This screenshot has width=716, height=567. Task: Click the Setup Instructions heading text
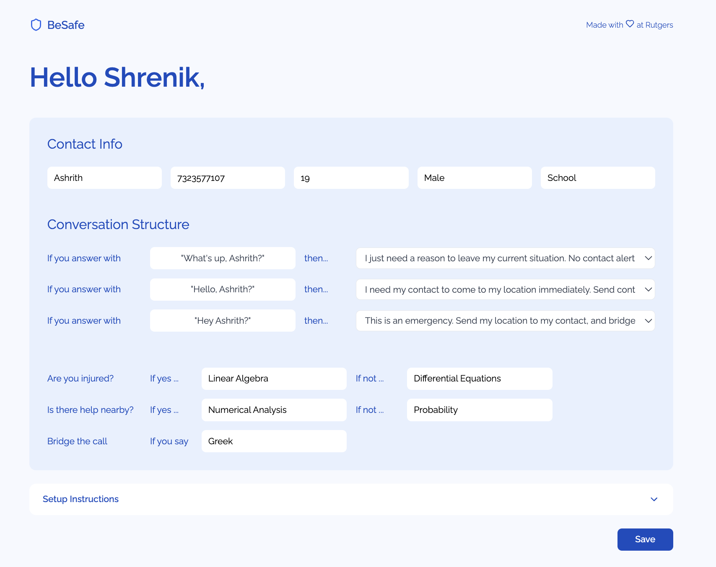click(80, 499)
